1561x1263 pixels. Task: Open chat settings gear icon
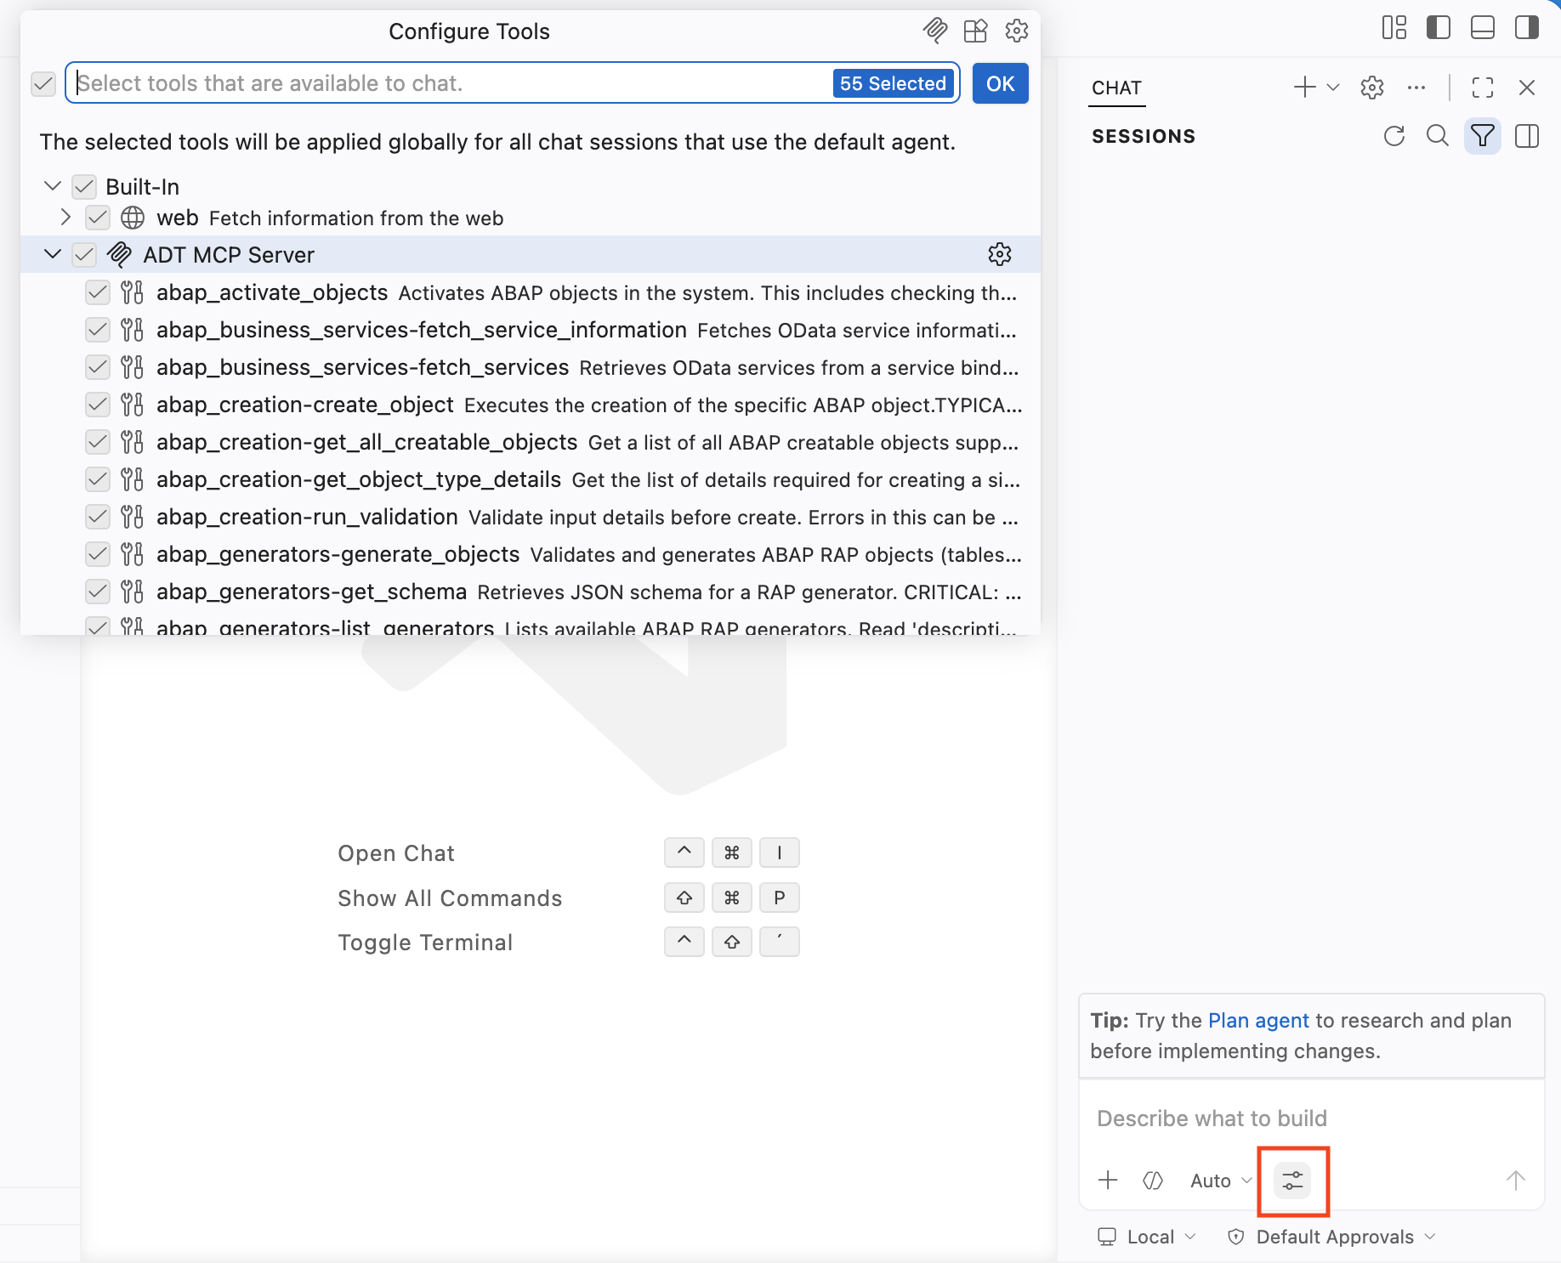[x=1372, y=87]
